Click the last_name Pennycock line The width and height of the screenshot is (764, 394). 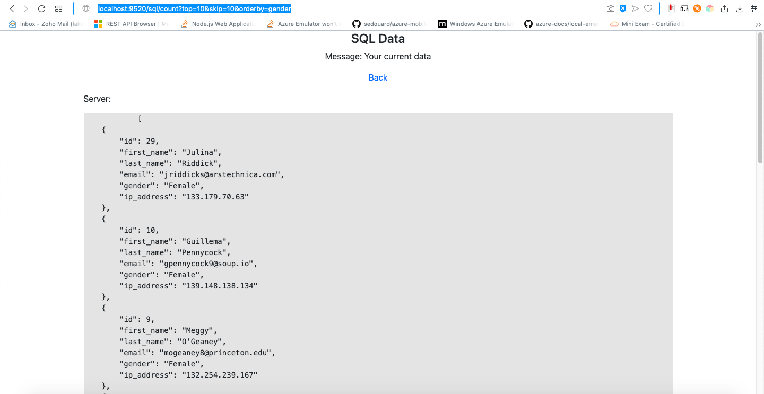tap(175, 252)
